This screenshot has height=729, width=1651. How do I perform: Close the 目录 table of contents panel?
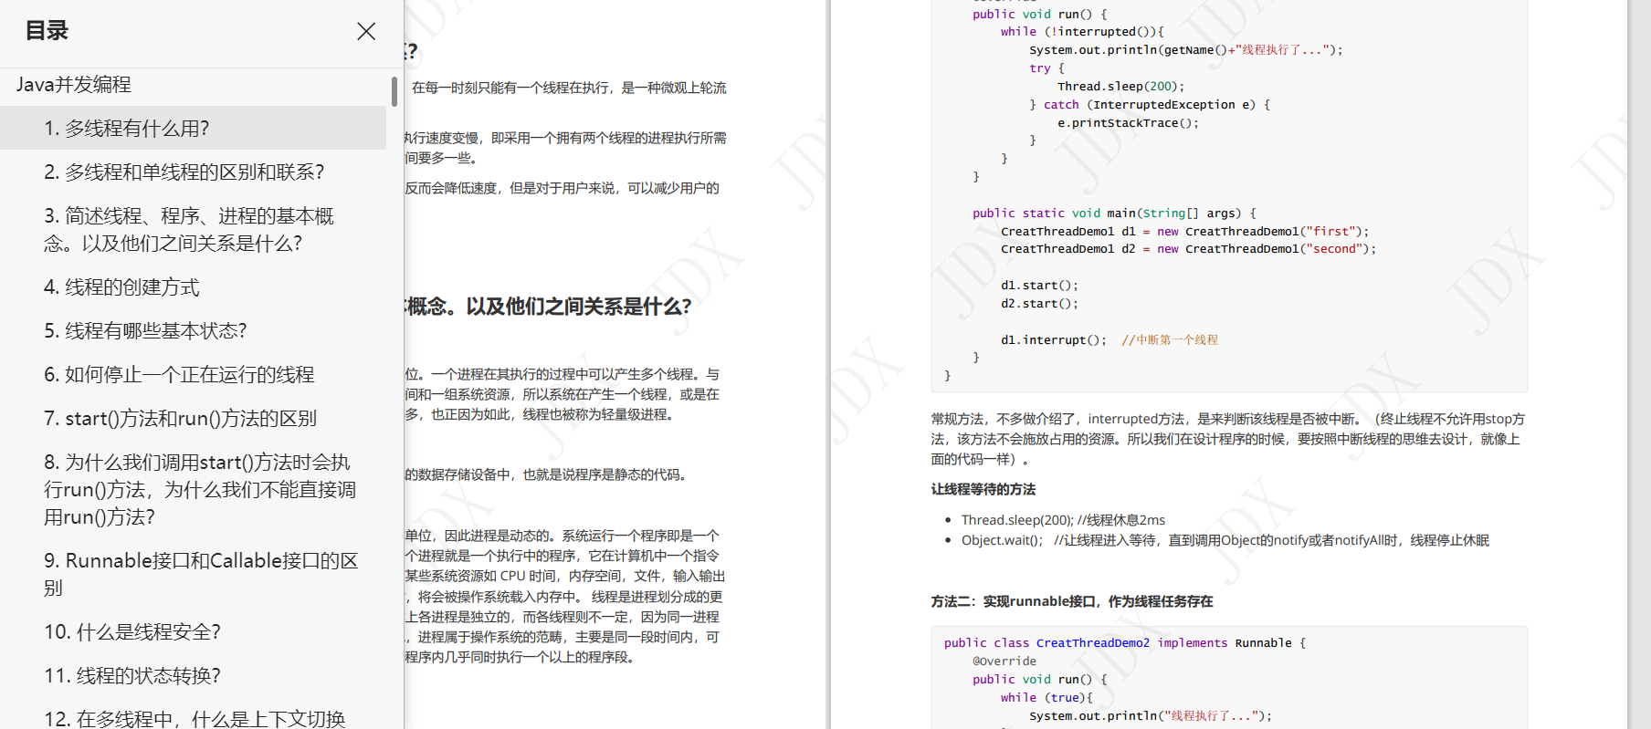pos(366,31)
